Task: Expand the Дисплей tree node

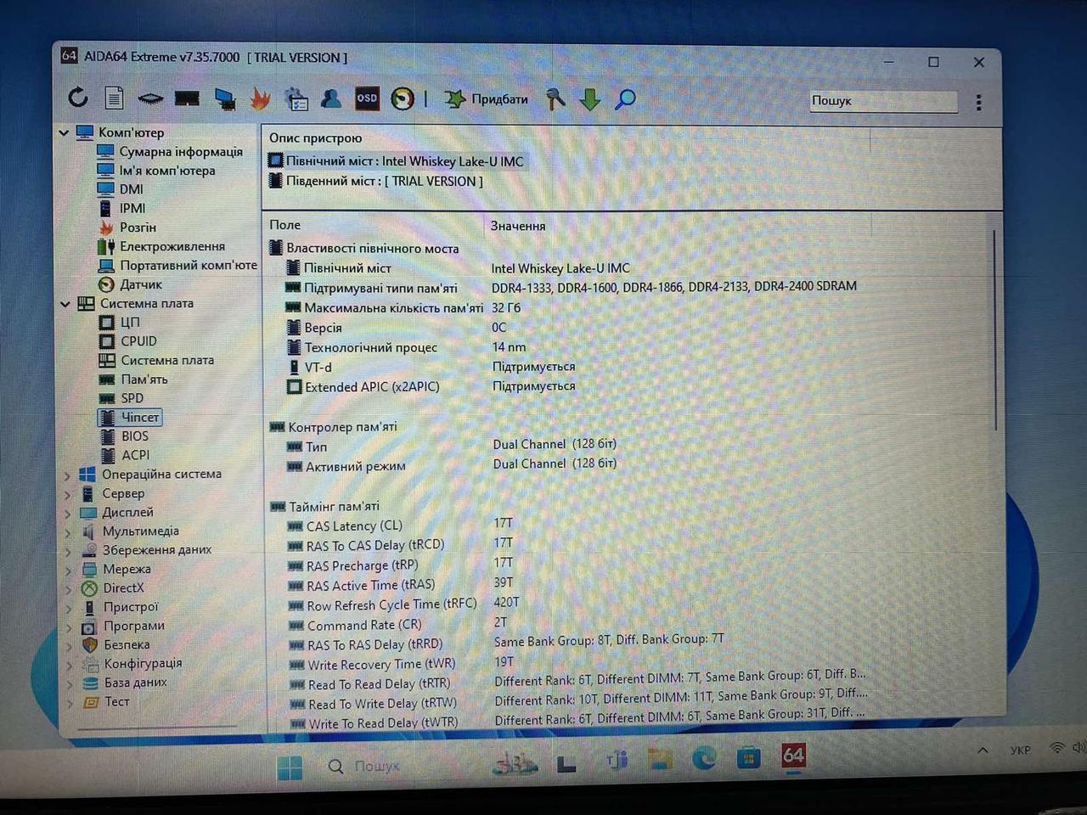Action: (x=67, y=513)
